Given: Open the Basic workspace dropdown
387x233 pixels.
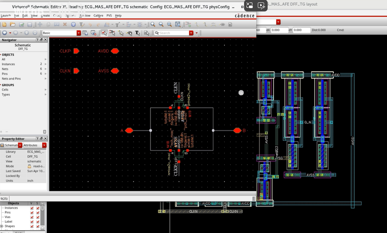Looking at the screenshot, I should (x=79, y=33).
